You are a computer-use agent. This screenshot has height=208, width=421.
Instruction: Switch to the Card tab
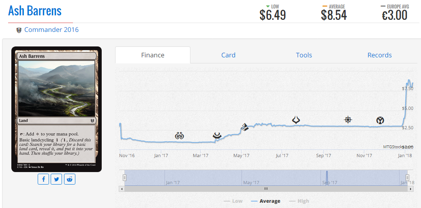pyautogui.click(x=228, y=55)
